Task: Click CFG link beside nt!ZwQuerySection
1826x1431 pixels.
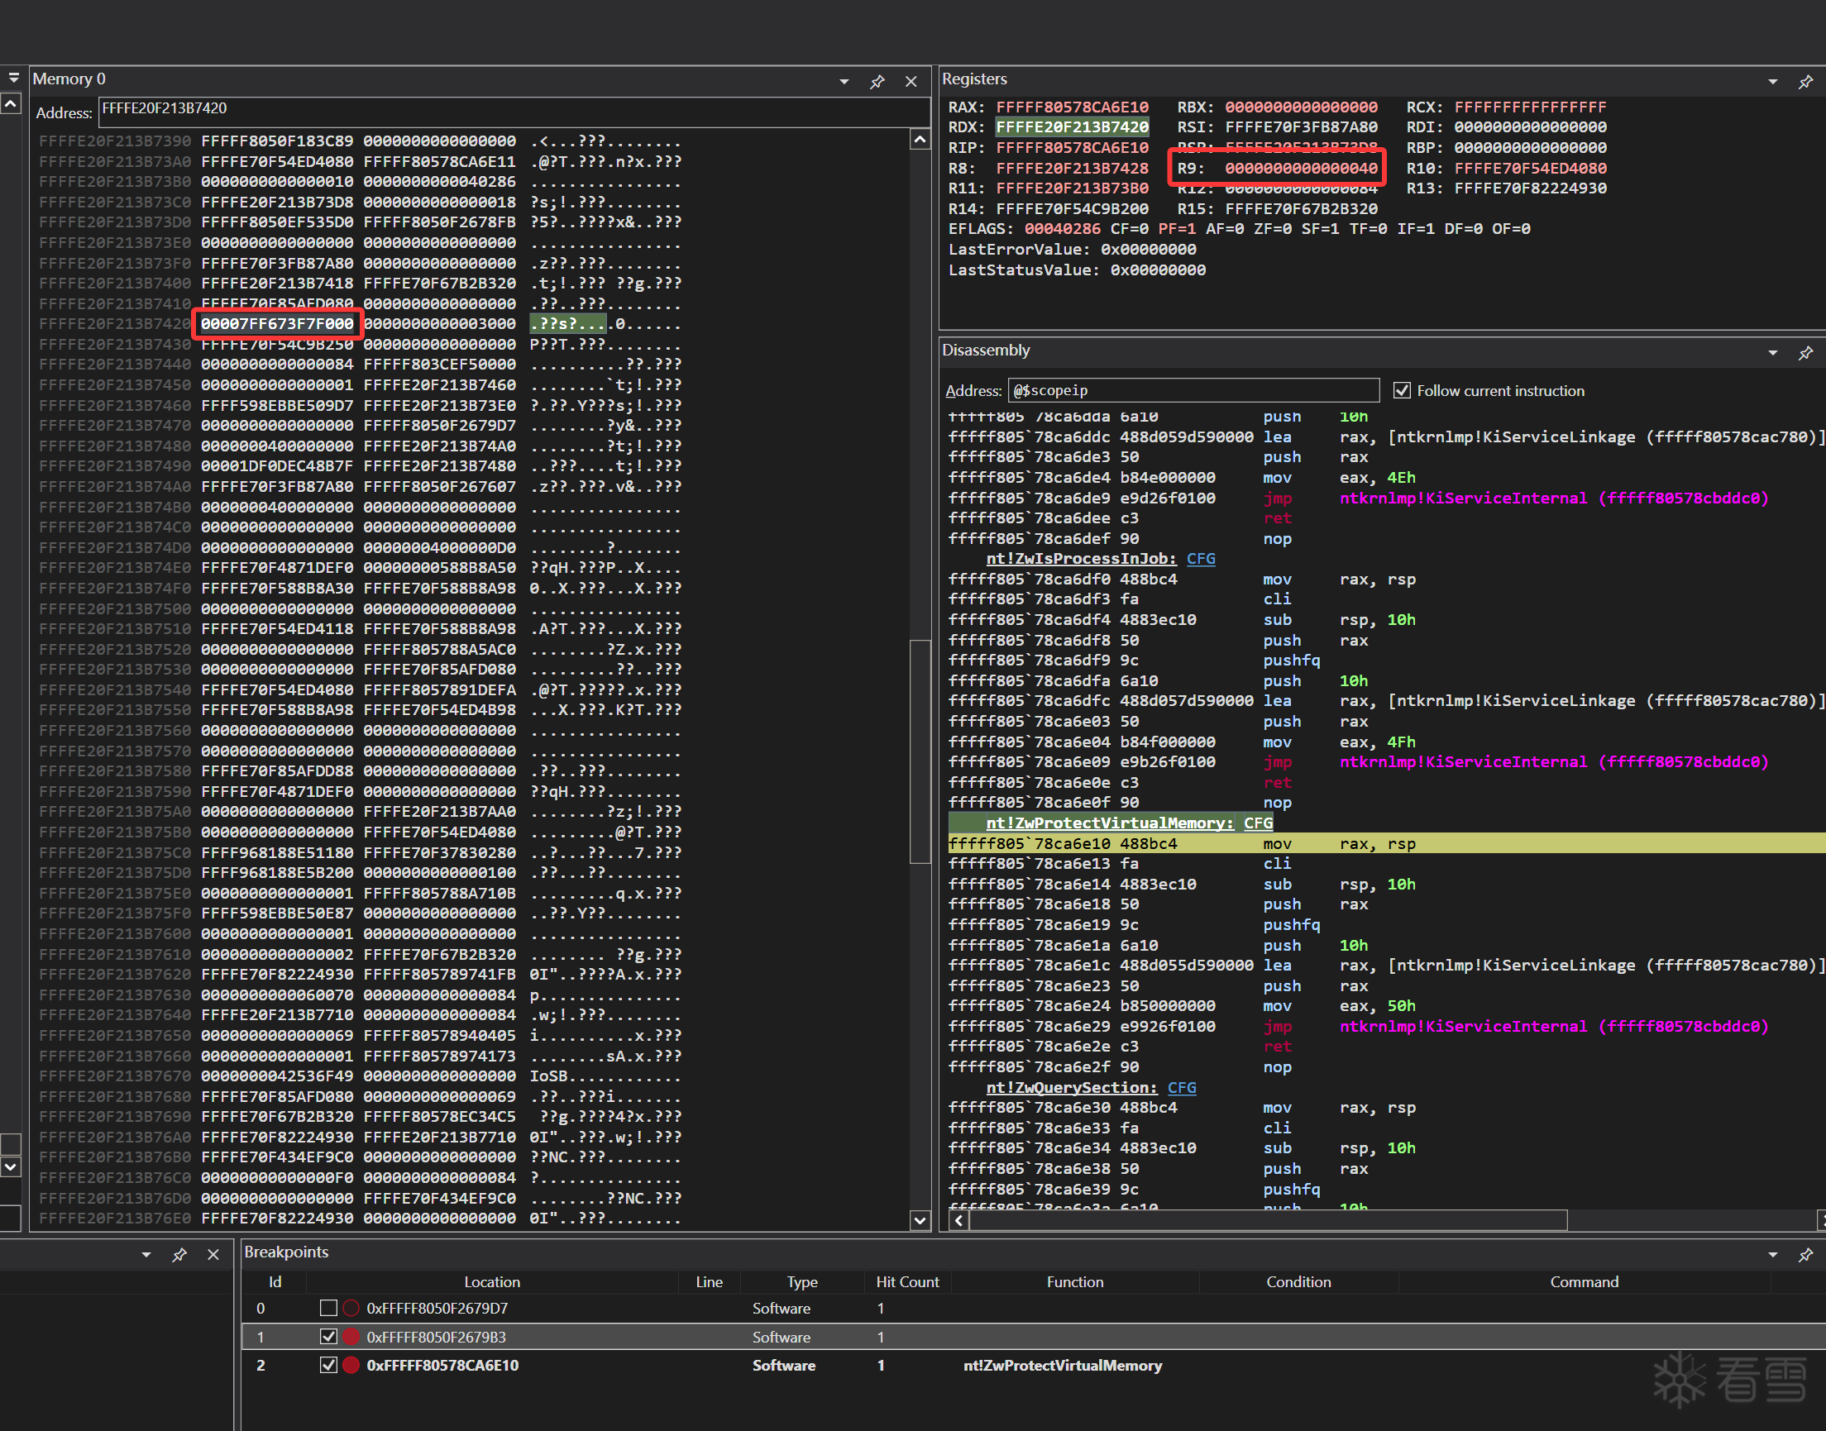Action: pyautogui.click(x=1182, y=1087)
